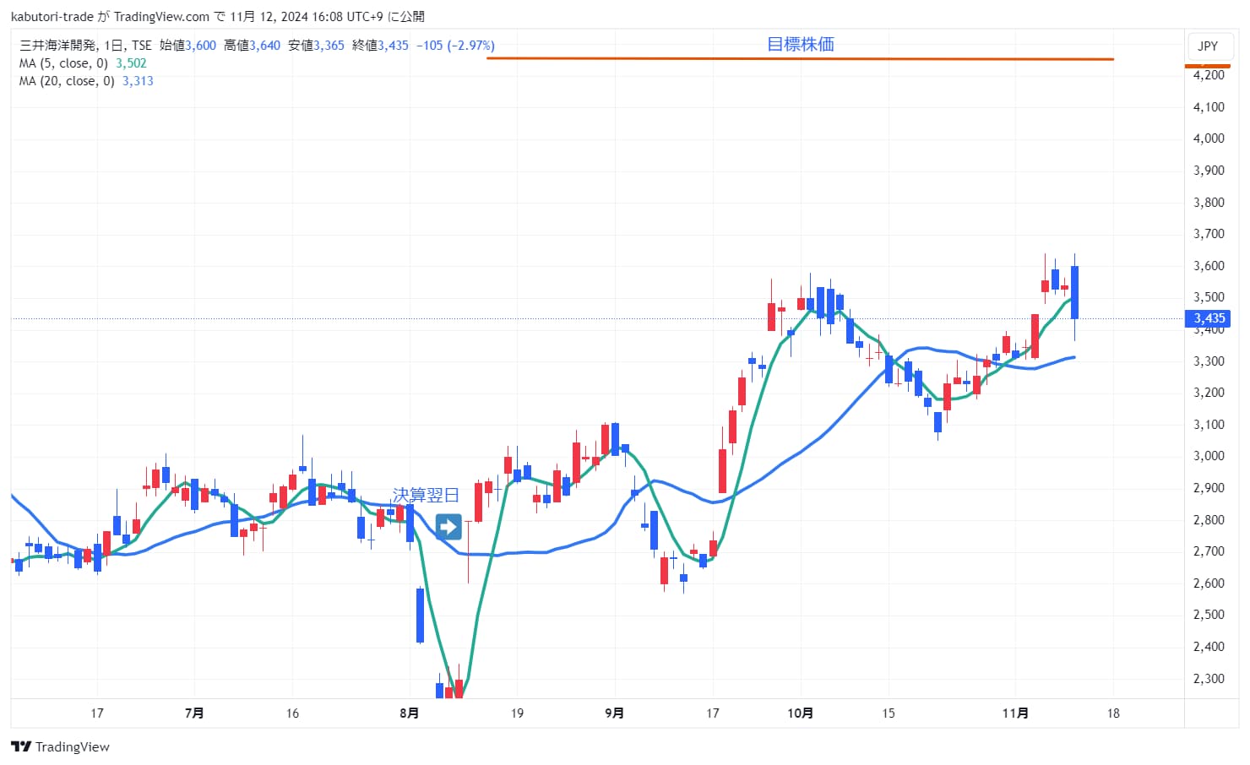
Task: Click the TradingView logo at bottom left
Action: (60, 746)
